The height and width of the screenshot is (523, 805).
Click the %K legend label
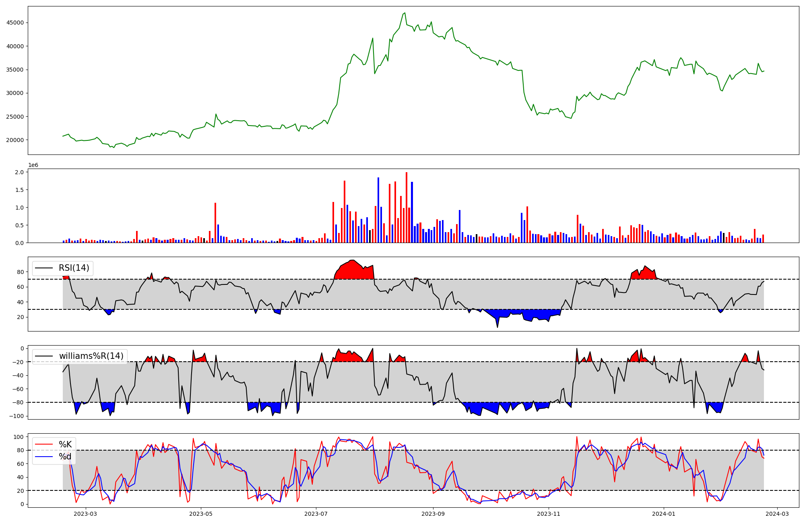(x=65, y=445)
